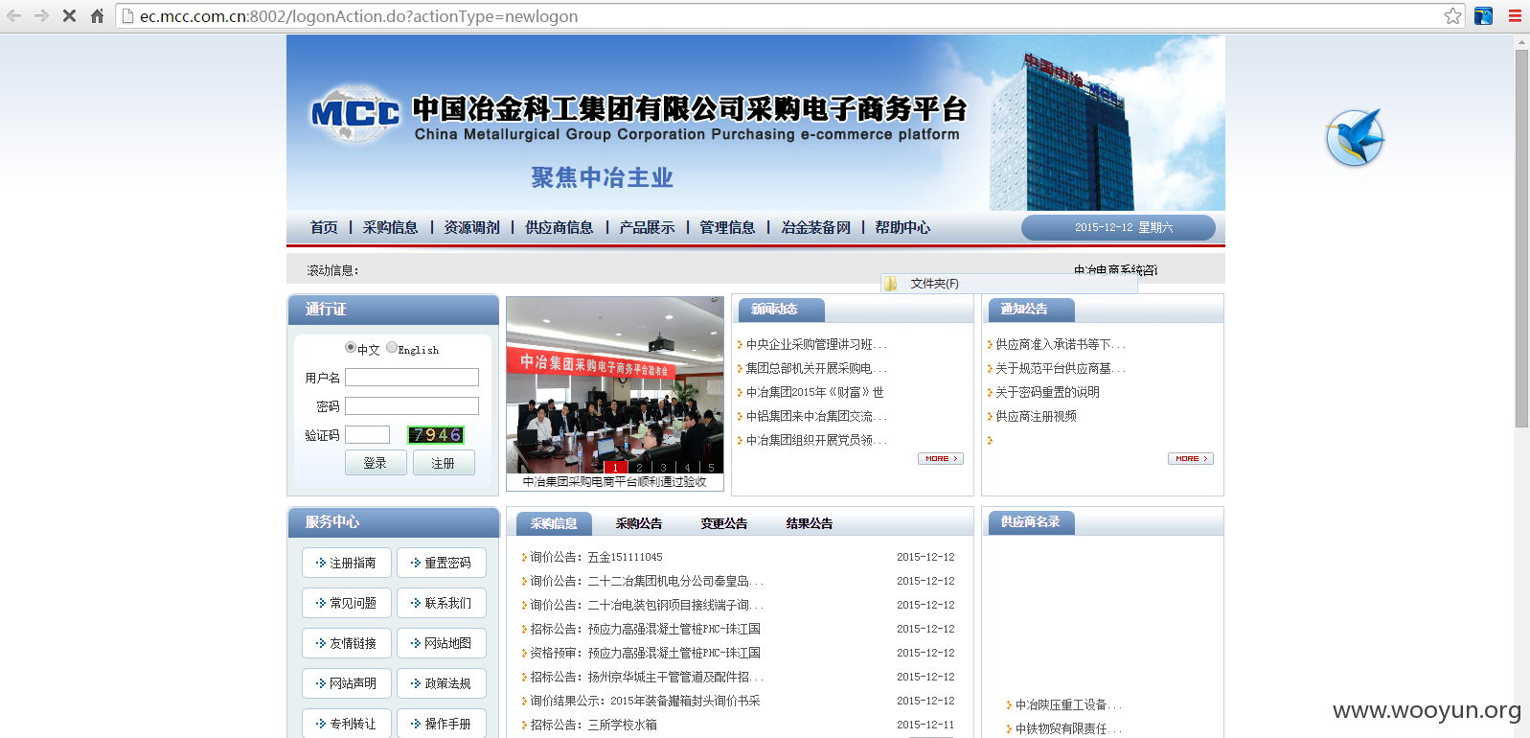This screenshot has height=738, width=1530.
Task: Click MORE under 通知公告
Action: point(1191,458)
